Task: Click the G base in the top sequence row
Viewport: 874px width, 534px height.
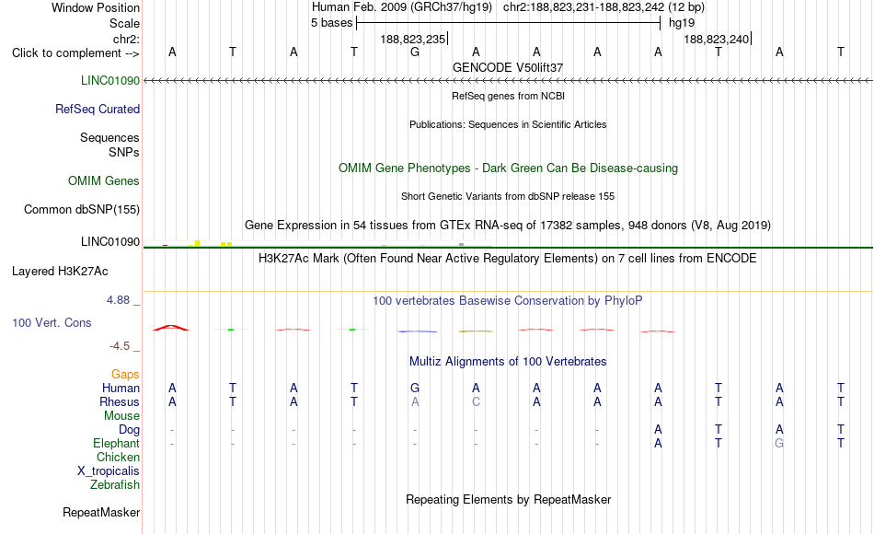Action: (415, 52)
